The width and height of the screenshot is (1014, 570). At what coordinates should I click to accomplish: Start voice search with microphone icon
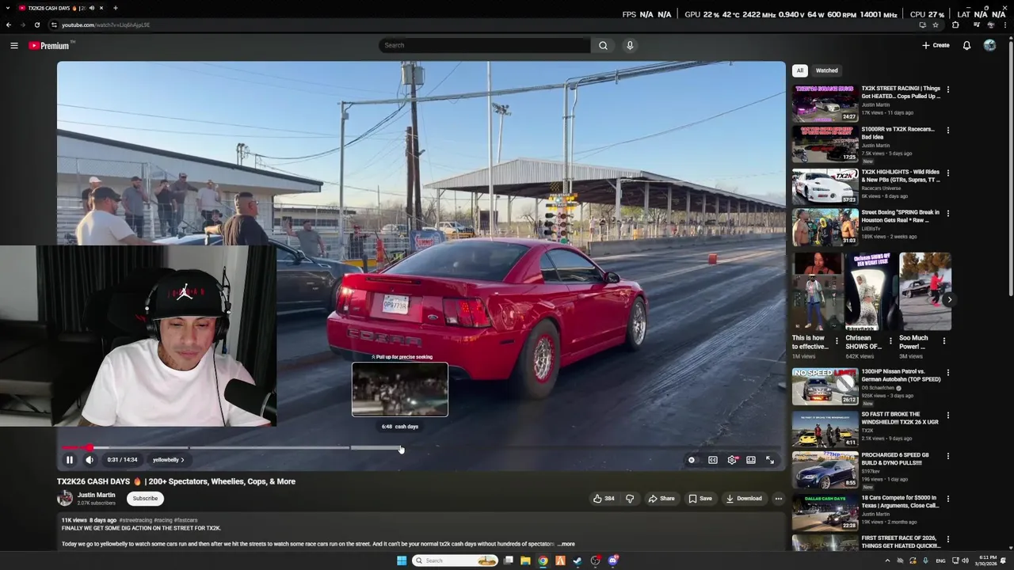tap(630, 45)
